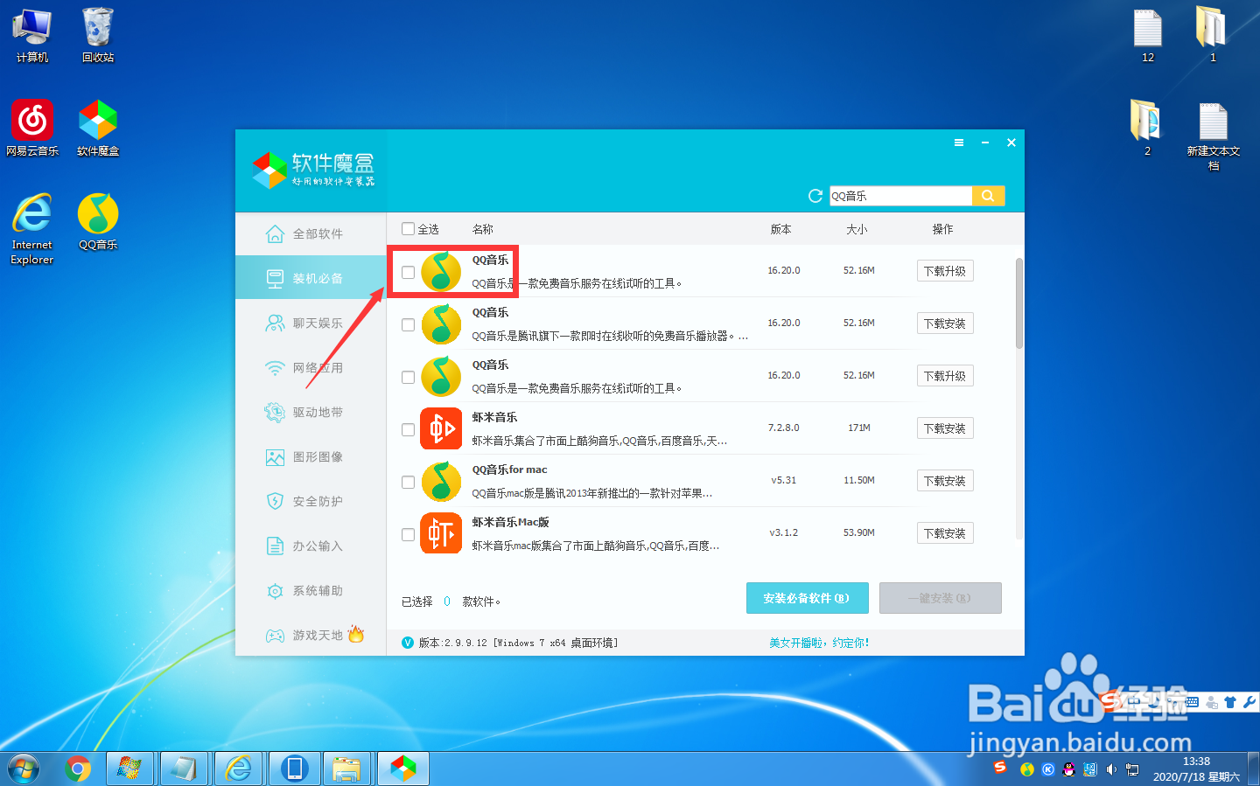Click the 系统辅助 gear icon in the sidebar

(x=275, y=591)
